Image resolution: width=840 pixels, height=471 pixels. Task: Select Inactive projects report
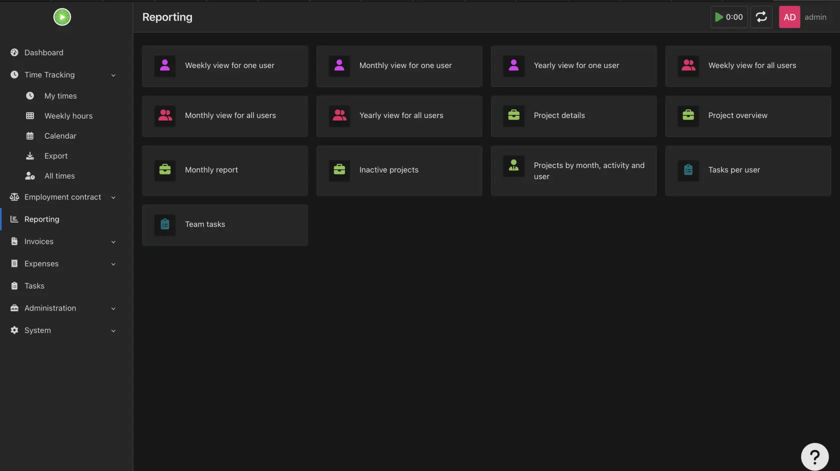click(399, 170)
